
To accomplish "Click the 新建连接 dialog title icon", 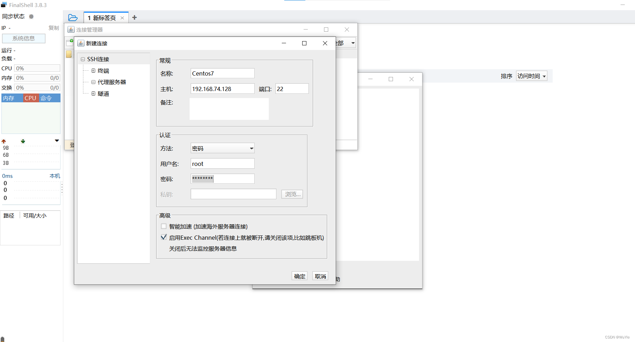I will pyautogui.click(x=81, y=43).
